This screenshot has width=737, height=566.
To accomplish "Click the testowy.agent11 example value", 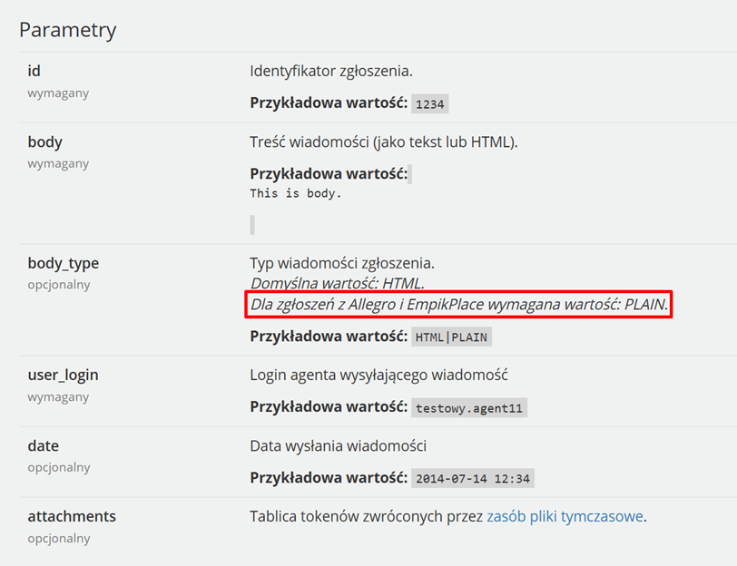I will (468, 407).
